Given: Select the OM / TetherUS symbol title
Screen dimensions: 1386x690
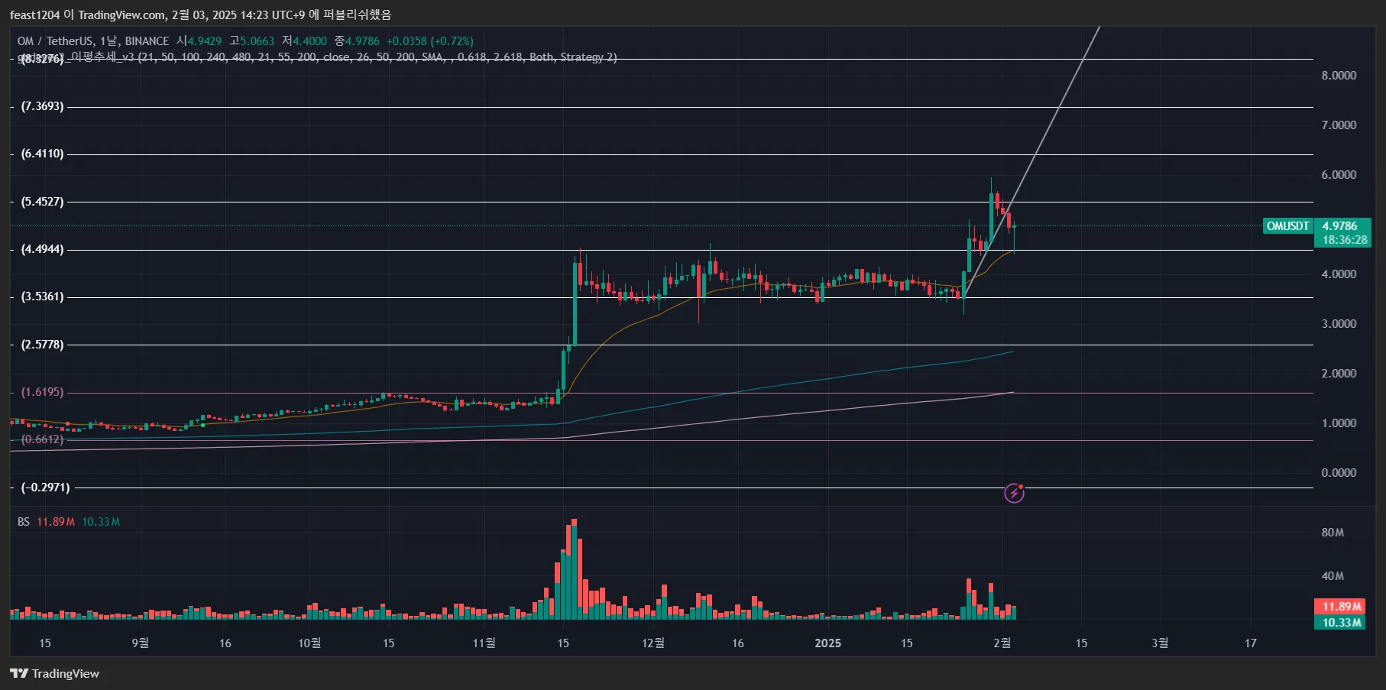Looking at the screenshot, I should [x=55, y=41].
